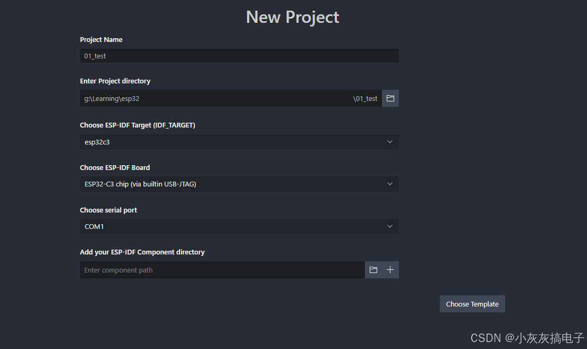Click the Project Name label
This screenshot has width=587, height=349.
[101, 40]
